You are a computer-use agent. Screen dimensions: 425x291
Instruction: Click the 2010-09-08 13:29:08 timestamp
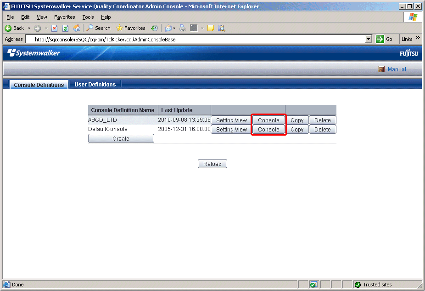coord(185,120)
